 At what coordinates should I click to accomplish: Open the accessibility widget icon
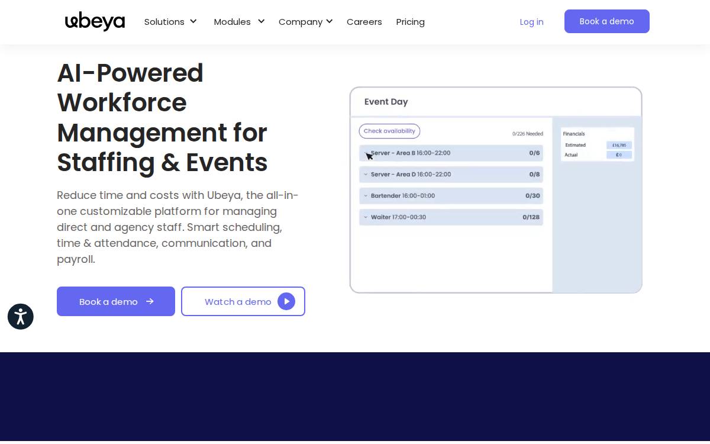pyautogui.click(x=21, y=317)
